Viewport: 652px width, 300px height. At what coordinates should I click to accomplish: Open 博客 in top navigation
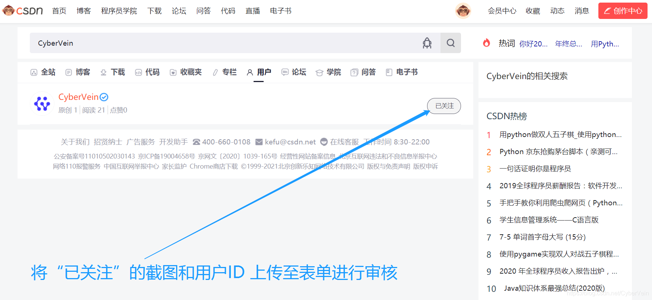coord(84,11)
